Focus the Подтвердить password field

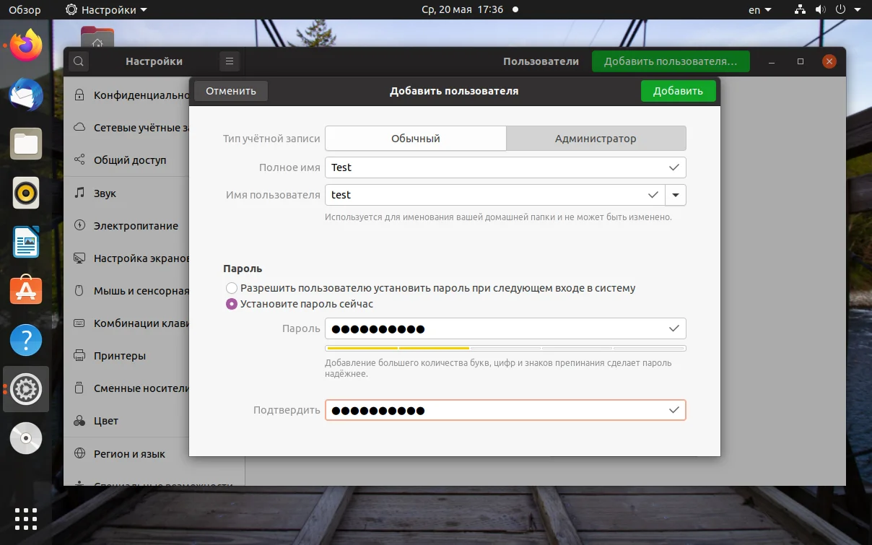(x=505, y=410)
